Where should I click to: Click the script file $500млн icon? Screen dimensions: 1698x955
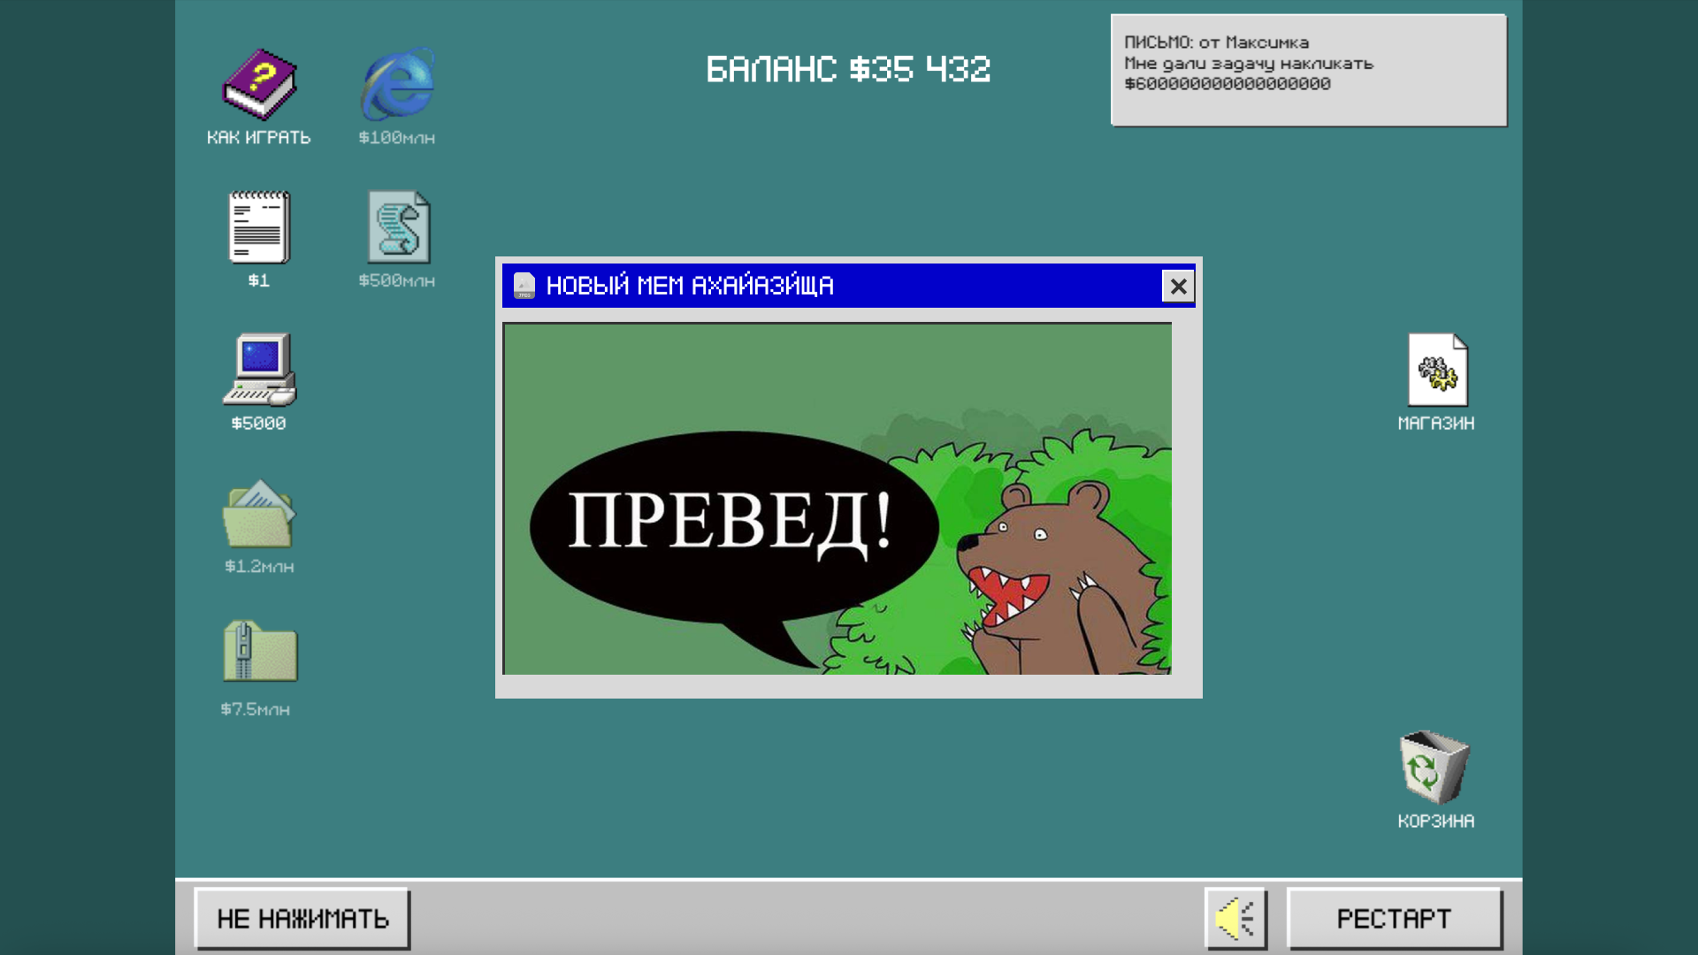click(x=399, y=227)
